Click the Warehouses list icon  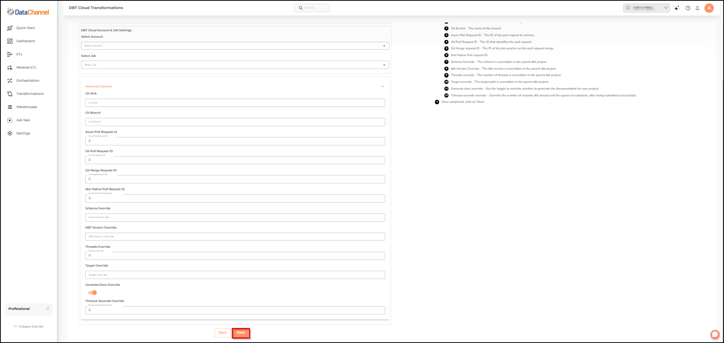pos(10,107)
